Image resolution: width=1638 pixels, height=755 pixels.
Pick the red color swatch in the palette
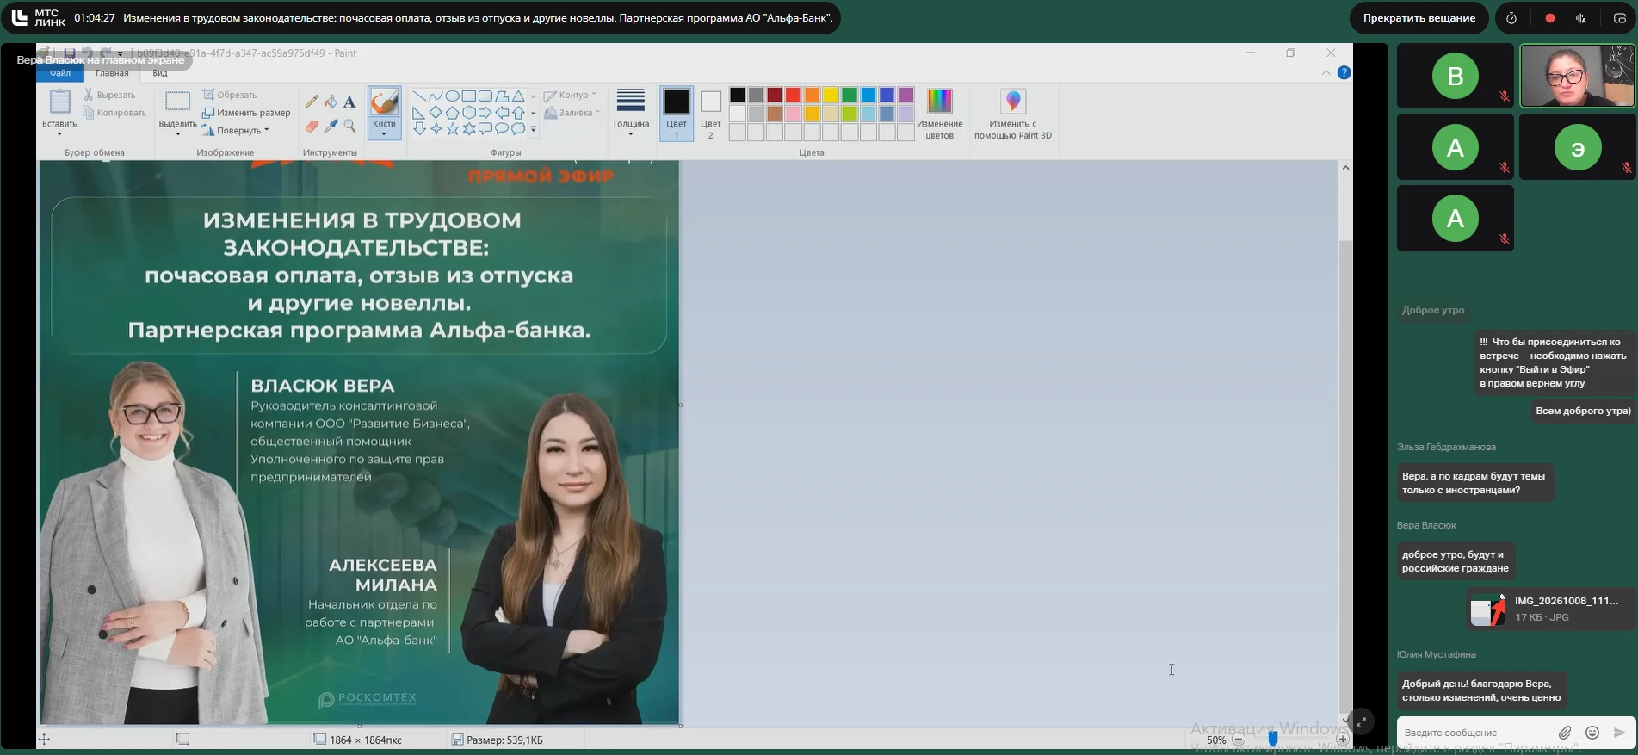(794, 95)
